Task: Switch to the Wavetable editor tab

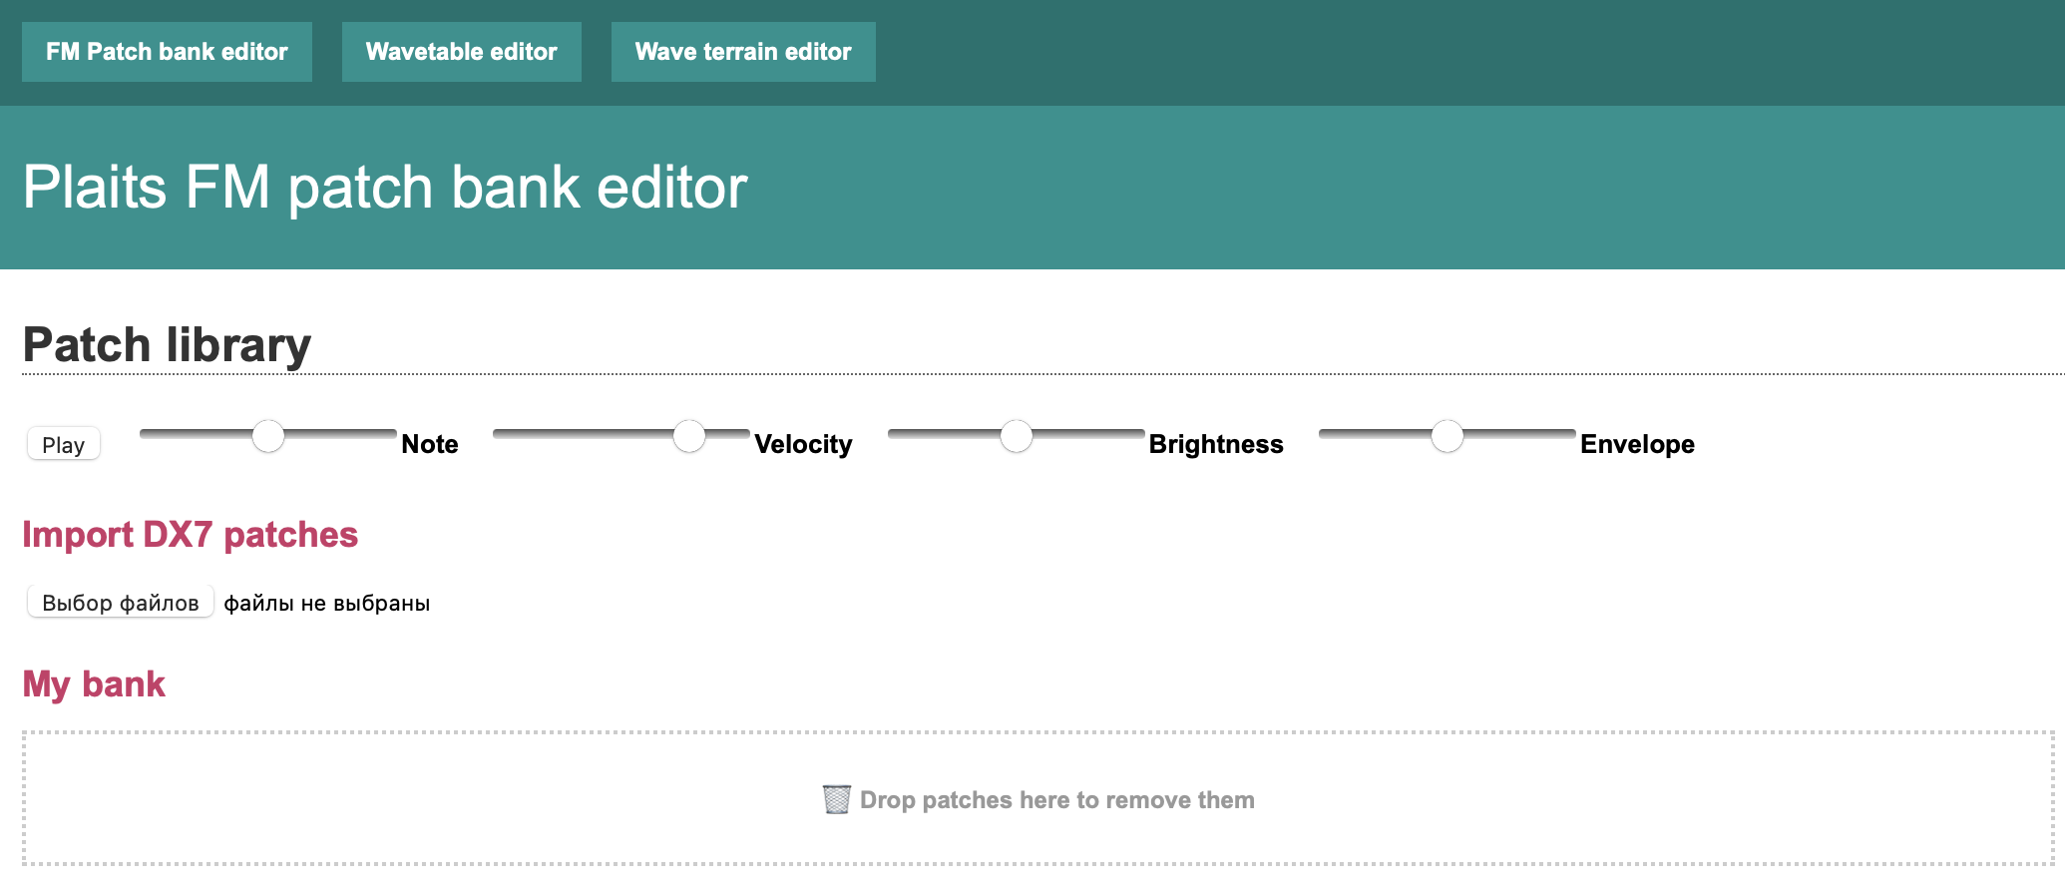Action: [461, 52]
